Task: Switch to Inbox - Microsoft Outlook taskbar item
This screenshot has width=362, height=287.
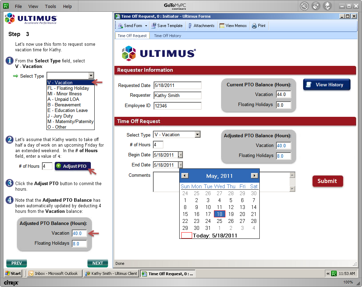Action: coord(55,273)
